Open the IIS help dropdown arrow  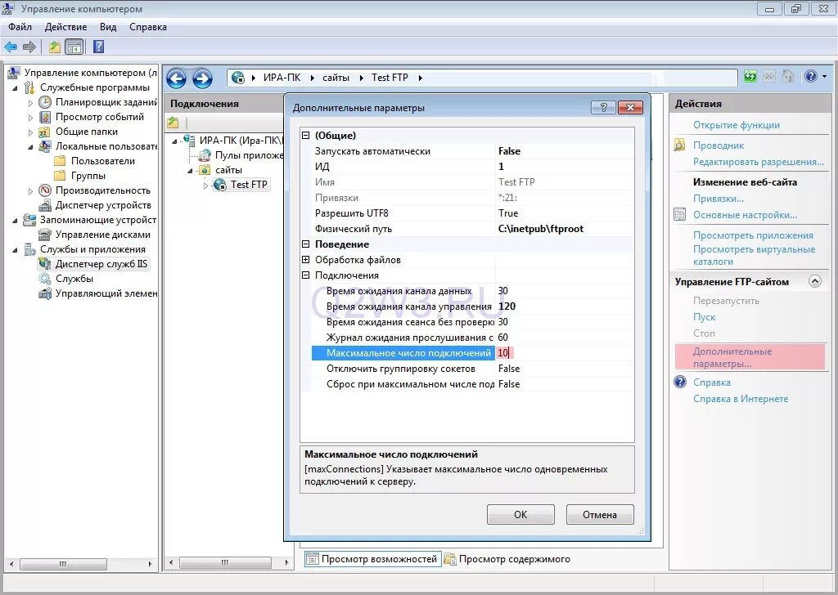point(825,77)
